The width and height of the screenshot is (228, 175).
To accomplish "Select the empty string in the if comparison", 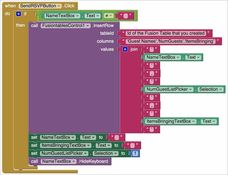I will pos(125,16).
